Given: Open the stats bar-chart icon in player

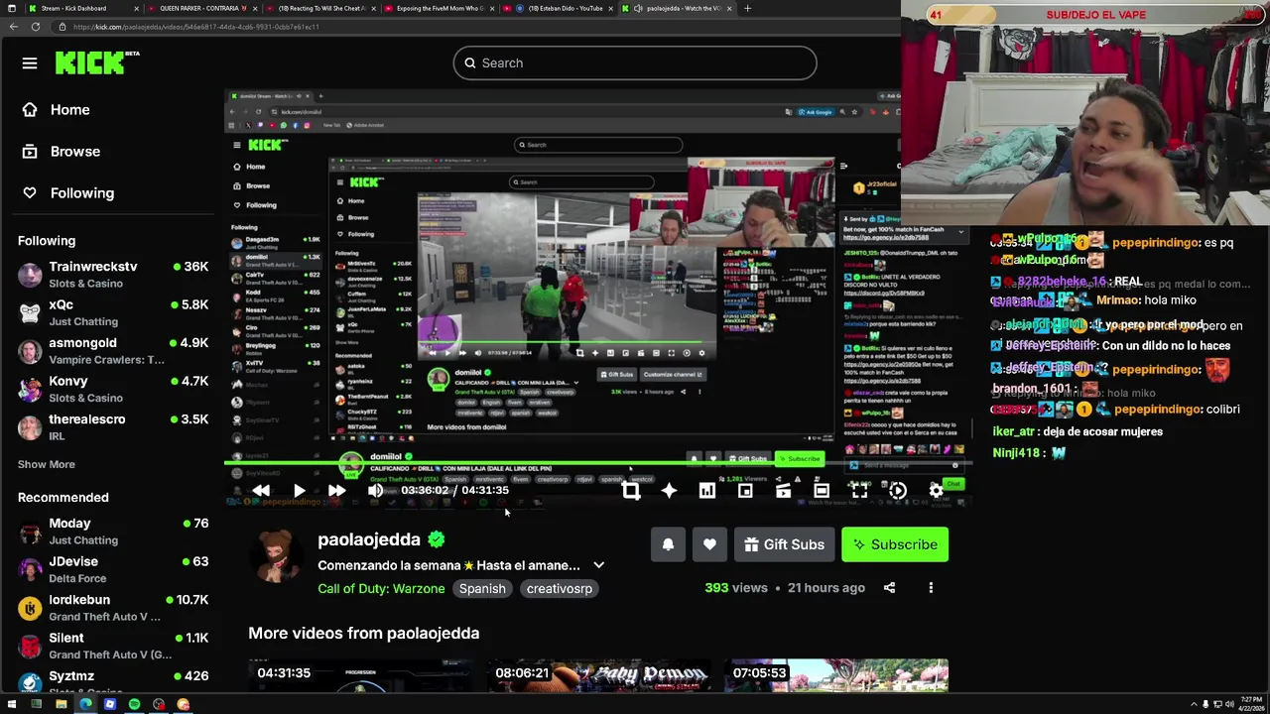Looking at the screenshot, I should 706,490.
